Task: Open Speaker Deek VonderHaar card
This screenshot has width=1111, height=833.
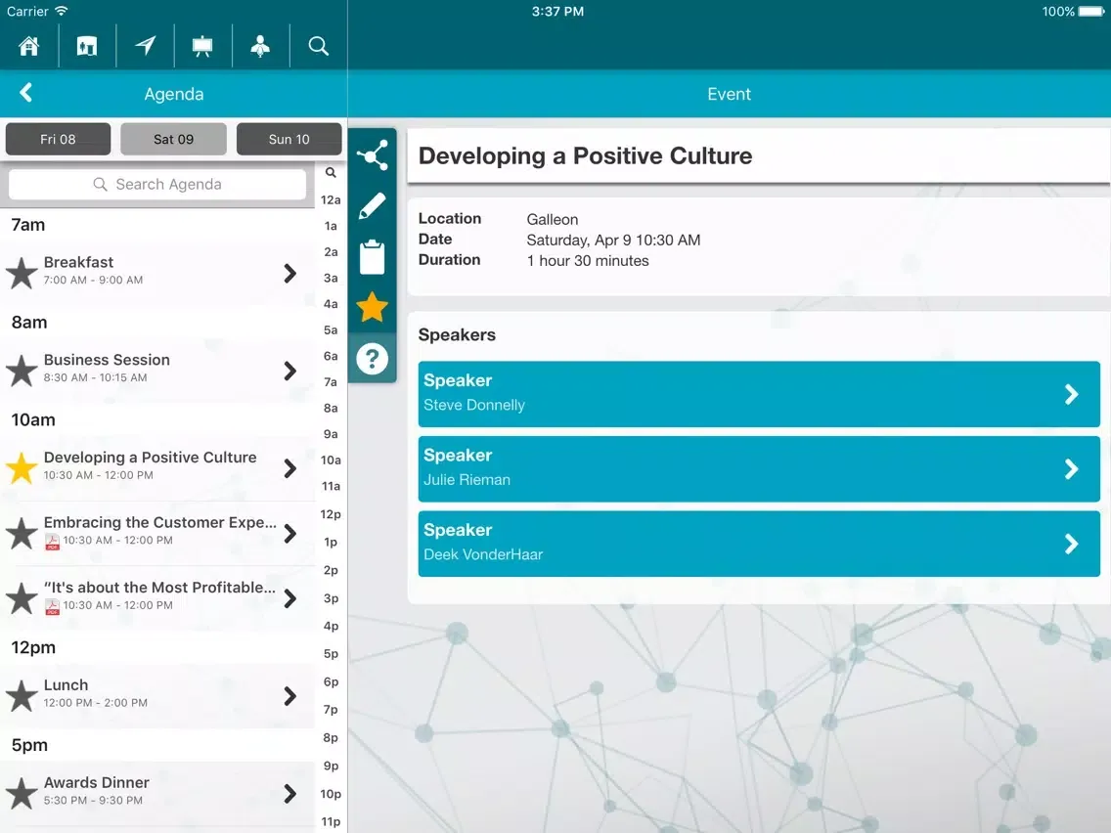Action: point(759,544)
